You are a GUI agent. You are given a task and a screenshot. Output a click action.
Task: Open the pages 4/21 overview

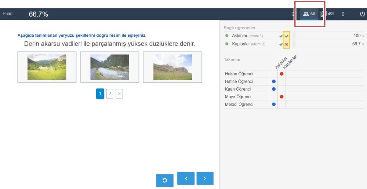(327, 14)
